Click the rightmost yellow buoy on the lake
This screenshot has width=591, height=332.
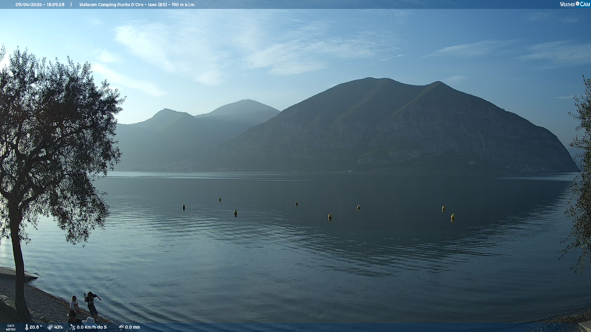click(x=453, y=217)
